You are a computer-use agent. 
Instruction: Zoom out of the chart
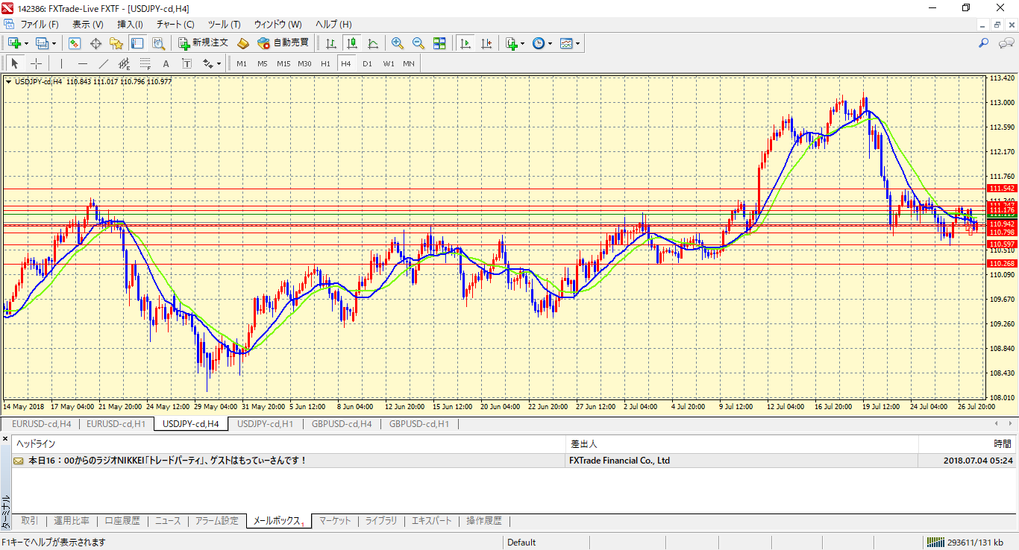418,43
